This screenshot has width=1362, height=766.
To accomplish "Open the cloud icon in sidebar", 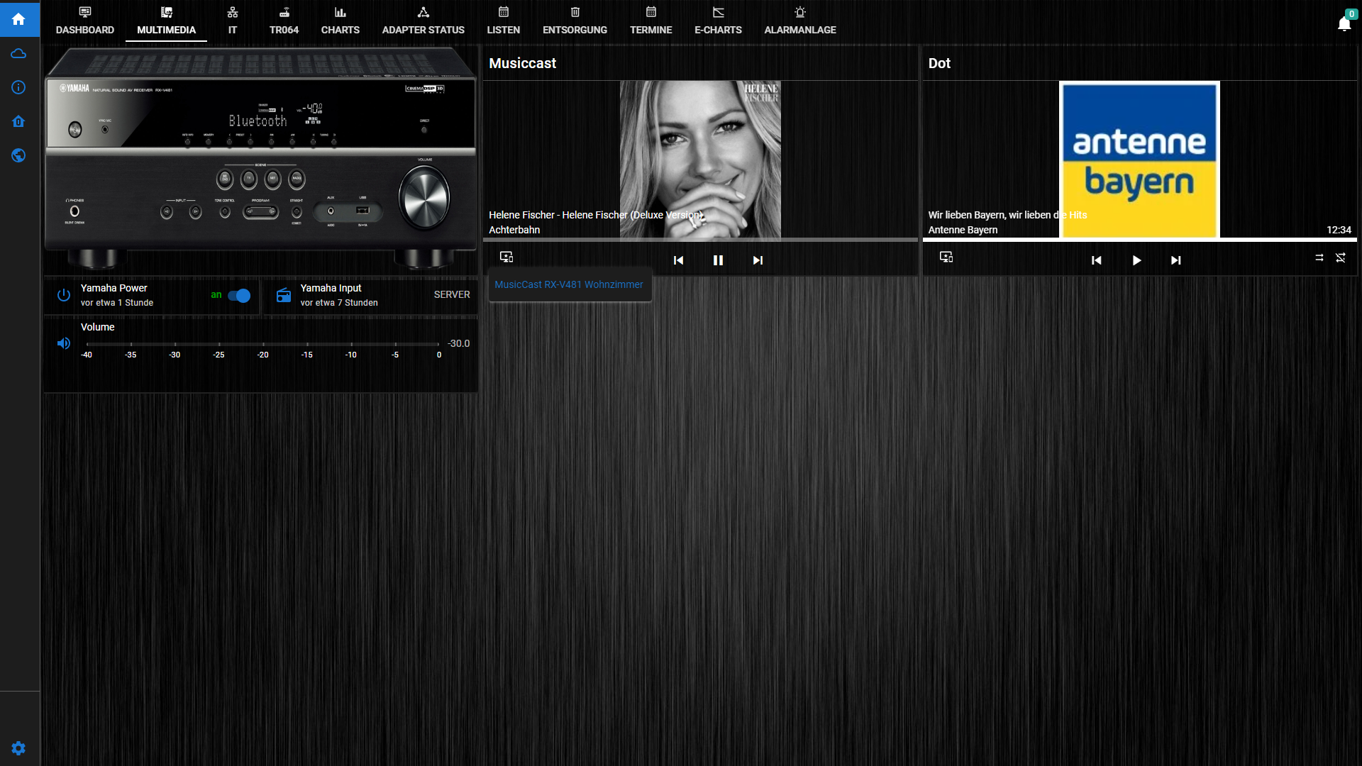I will (19, 53).
